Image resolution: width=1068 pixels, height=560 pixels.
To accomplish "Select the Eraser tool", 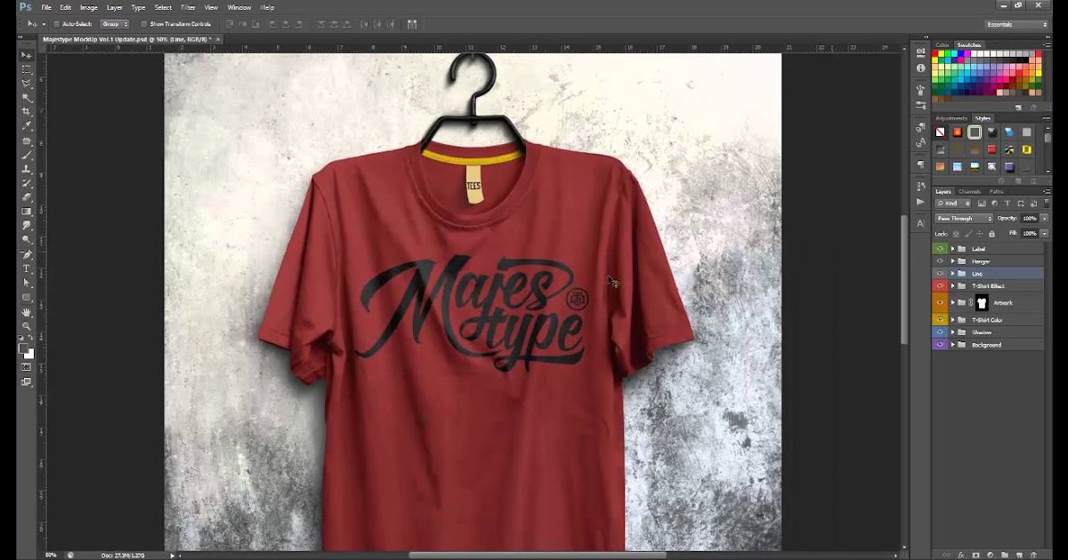I will (27, 197).
